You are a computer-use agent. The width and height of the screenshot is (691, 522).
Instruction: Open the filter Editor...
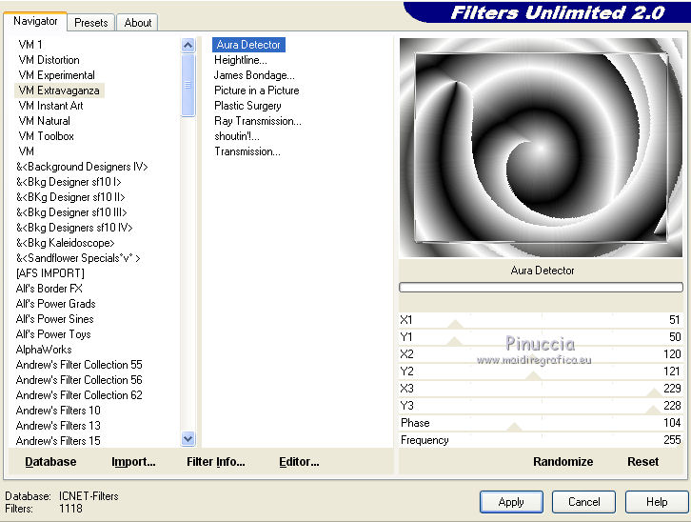tap(299, 462)
